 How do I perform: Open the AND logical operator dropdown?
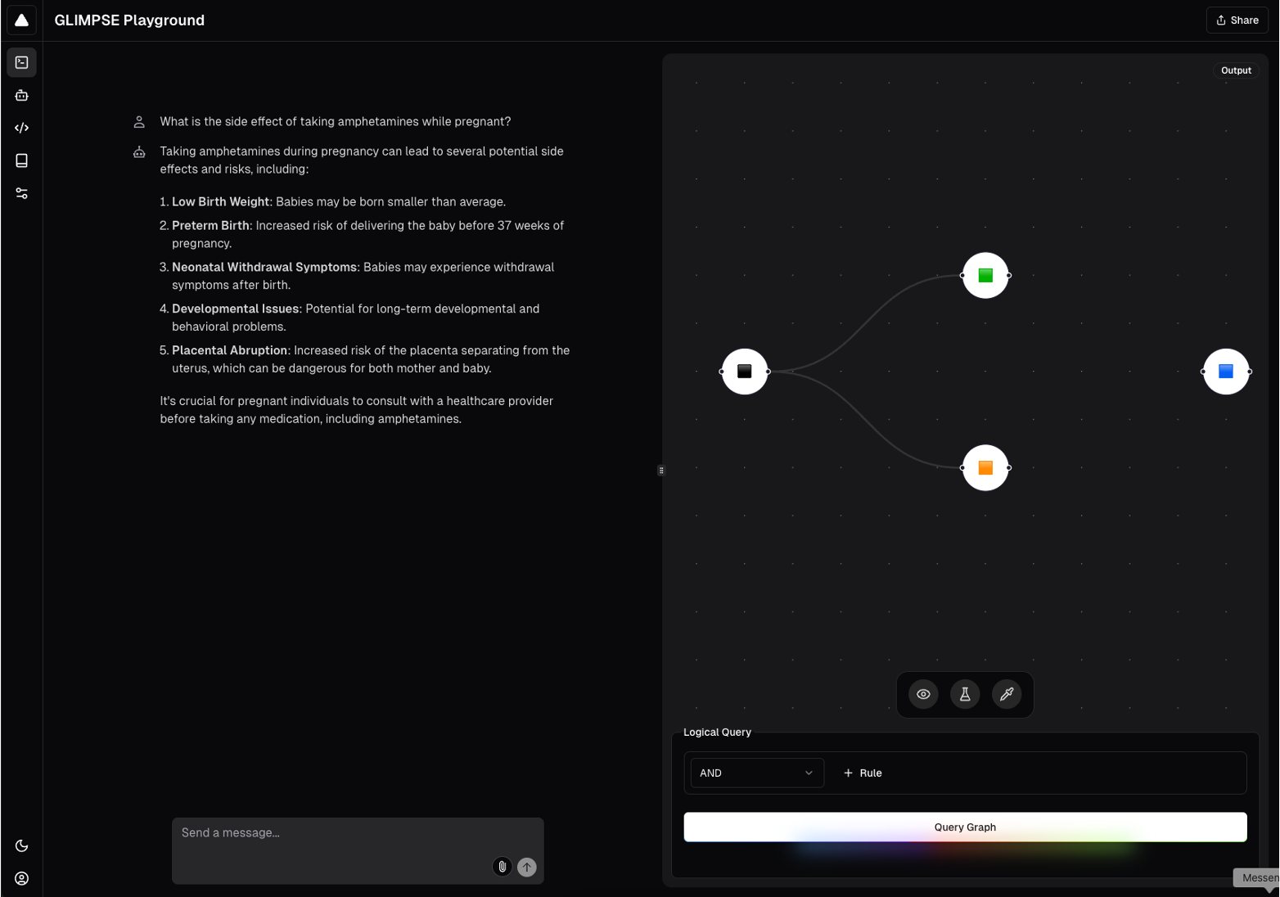click(756, 773)
